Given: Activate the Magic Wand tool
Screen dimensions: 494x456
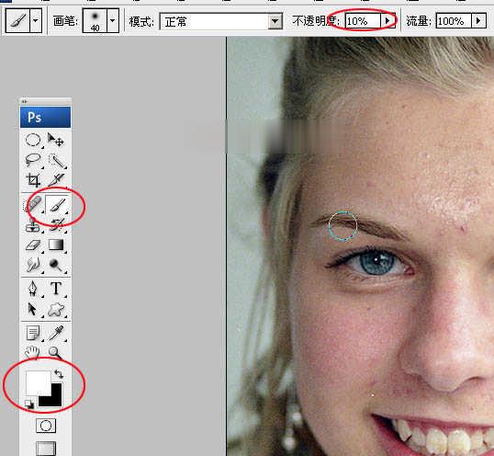Looking at the screenshot, I should [x=57, y=161].
